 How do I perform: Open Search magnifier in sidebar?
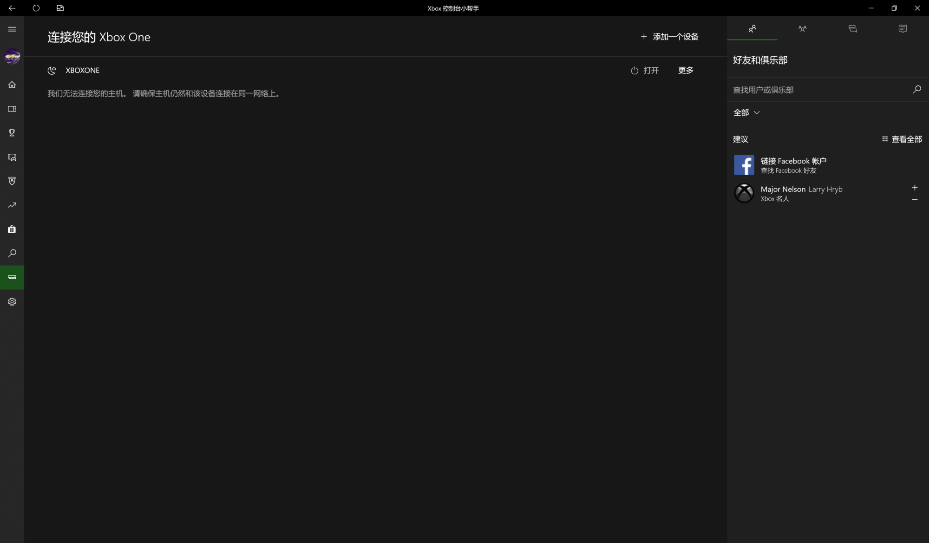tap(12, 253)
